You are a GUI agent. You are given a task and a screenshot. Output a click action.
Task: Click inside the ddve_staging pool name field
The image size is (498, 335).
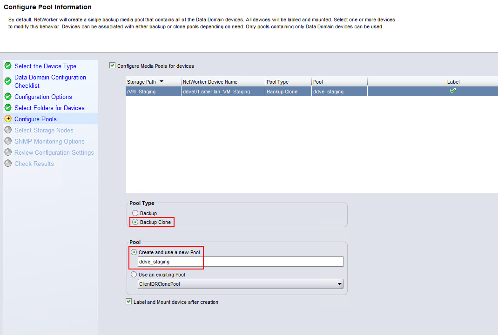point(186,261)
